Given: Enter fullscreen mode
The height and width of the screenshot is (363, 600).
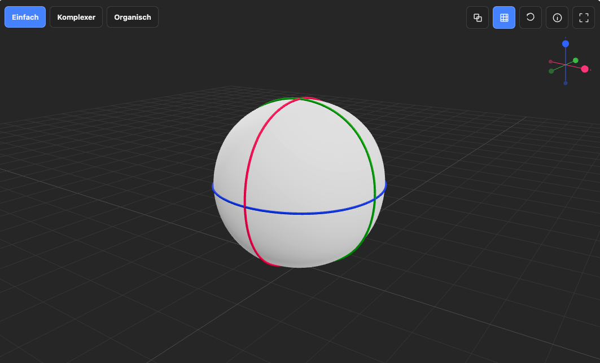Looking at the screenshot, I should (x=584, y=17).
